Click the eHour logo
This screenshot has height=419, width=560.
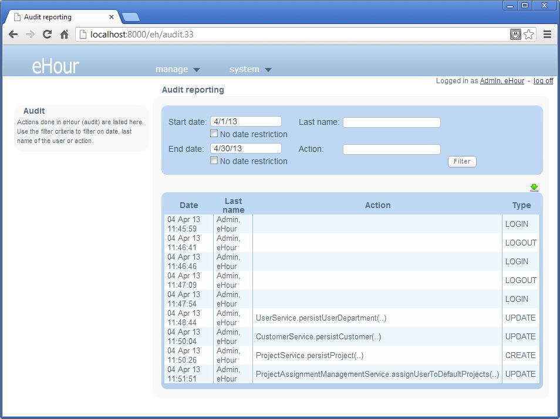[55, 66]
